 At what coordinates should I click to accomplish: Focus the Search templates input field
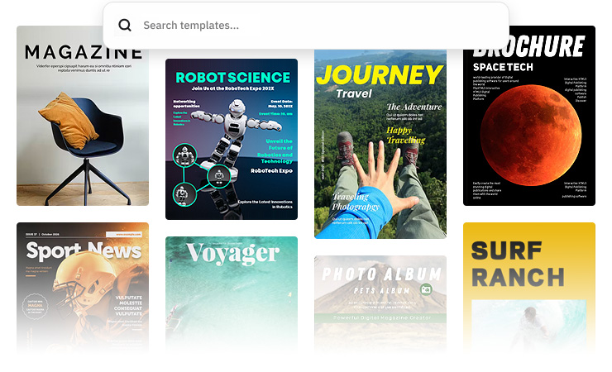pos(306,26)
